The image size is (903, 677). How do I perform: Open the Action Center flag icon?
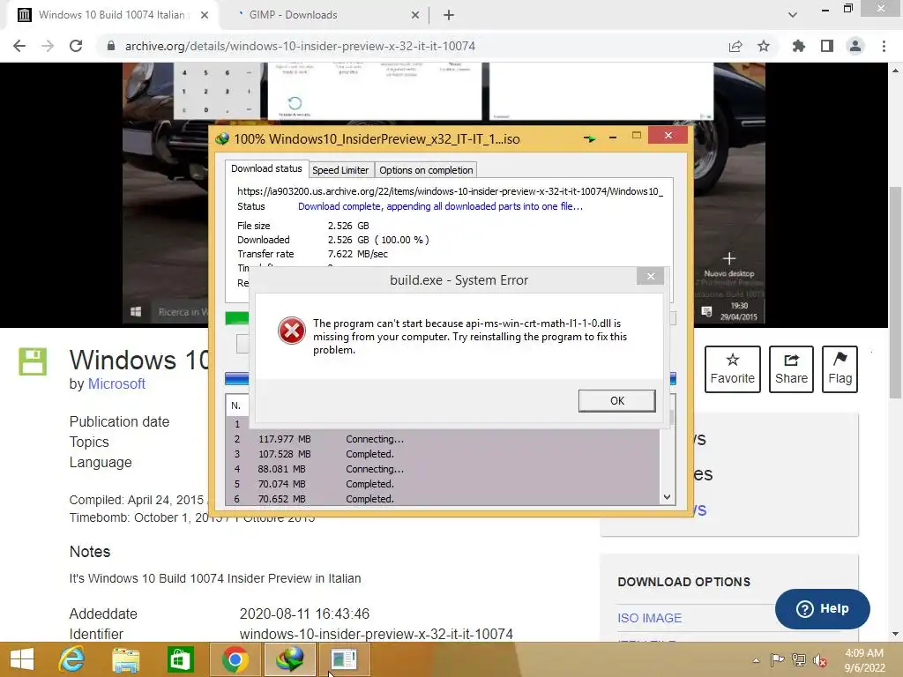tap(777, 659)
